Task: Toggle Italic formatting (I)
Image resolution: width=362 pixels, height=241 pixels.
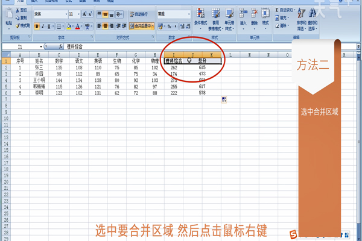Action: point(43,27)
